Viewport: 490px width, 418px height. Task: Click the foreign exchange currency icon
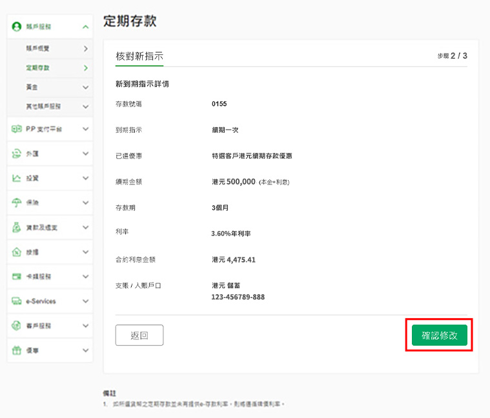(x=17, y=154)
